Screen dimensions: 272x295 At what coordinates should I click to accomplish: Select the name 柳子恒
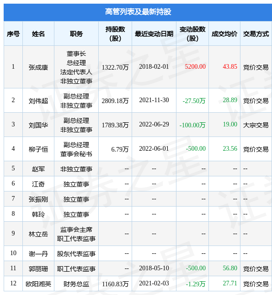[38, 149]
